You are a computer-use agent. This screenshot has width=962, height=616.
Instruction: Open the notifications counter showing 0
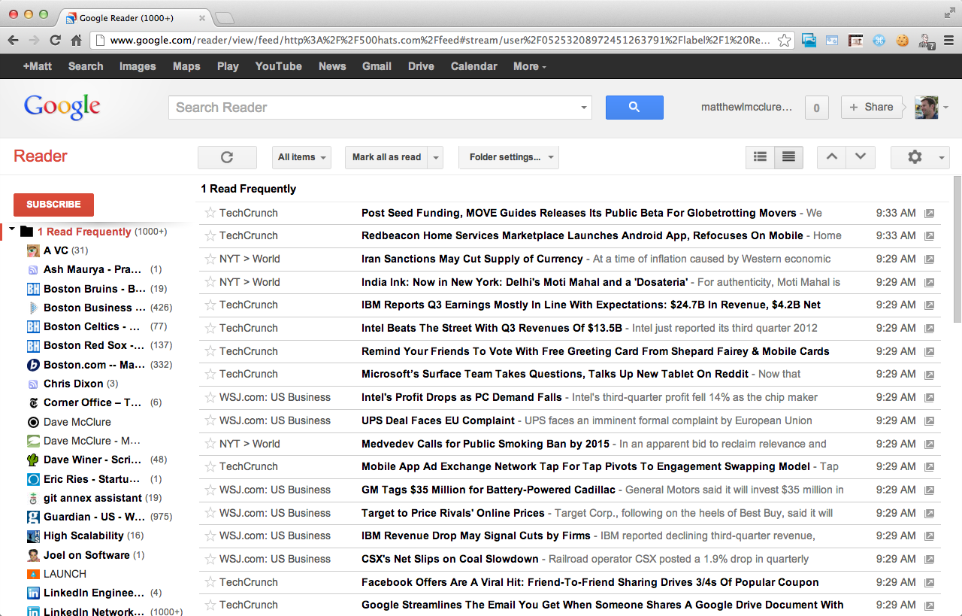(x=816, y=108)
